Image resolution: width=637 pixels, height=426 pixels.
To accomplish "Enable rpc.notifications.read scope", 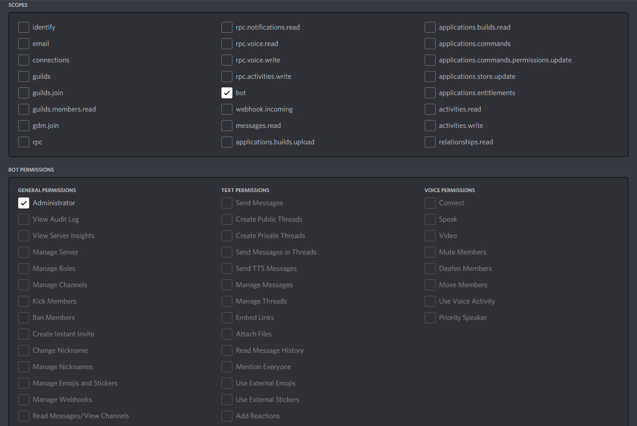I will click(227, 27).
